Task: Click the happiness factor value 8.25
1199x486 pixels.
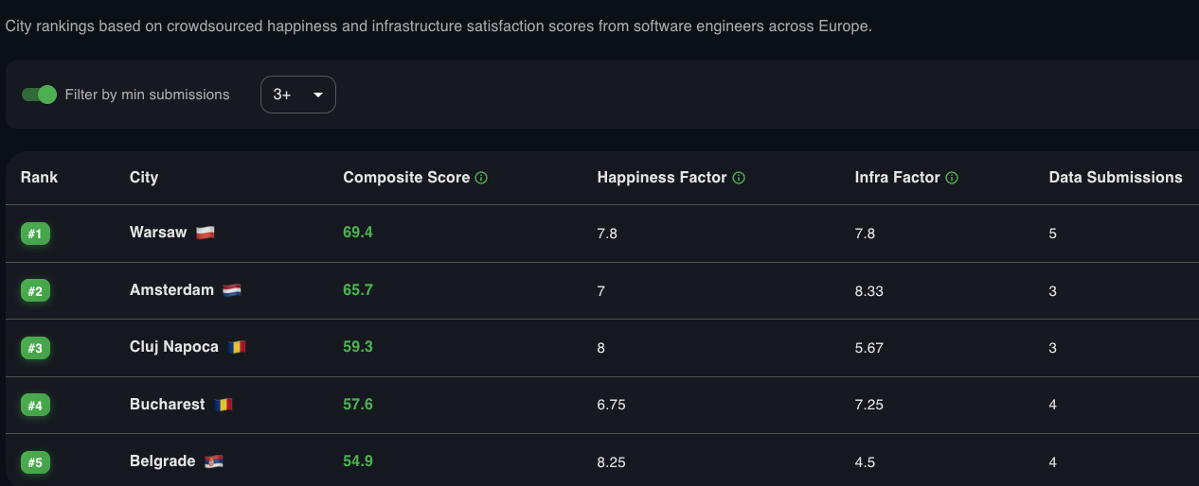Action: point(611,462)
